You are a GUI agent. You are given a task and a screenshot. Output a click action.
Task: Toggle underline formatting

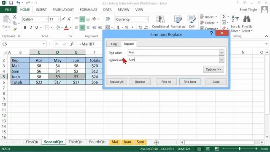point(37,27)
